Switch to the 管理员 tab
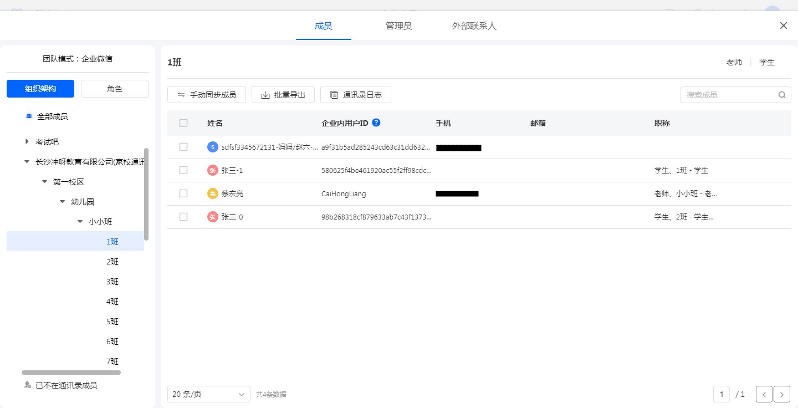The image size is (798, 408). pyautogui.click(x=398, y=26)
